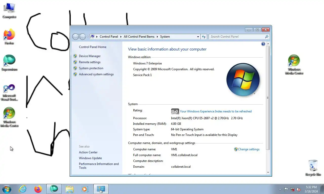Click the Service Pack 1 text
Screen dimensions: 324x194
click(x=142, y=75)
